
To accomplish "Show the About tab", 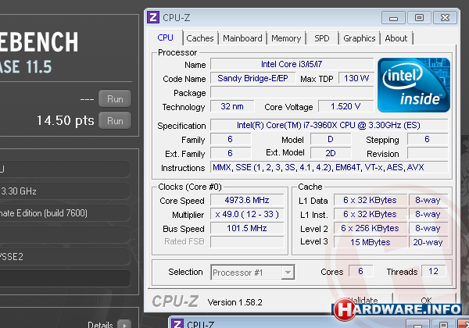I will click(x=396, y=38).
